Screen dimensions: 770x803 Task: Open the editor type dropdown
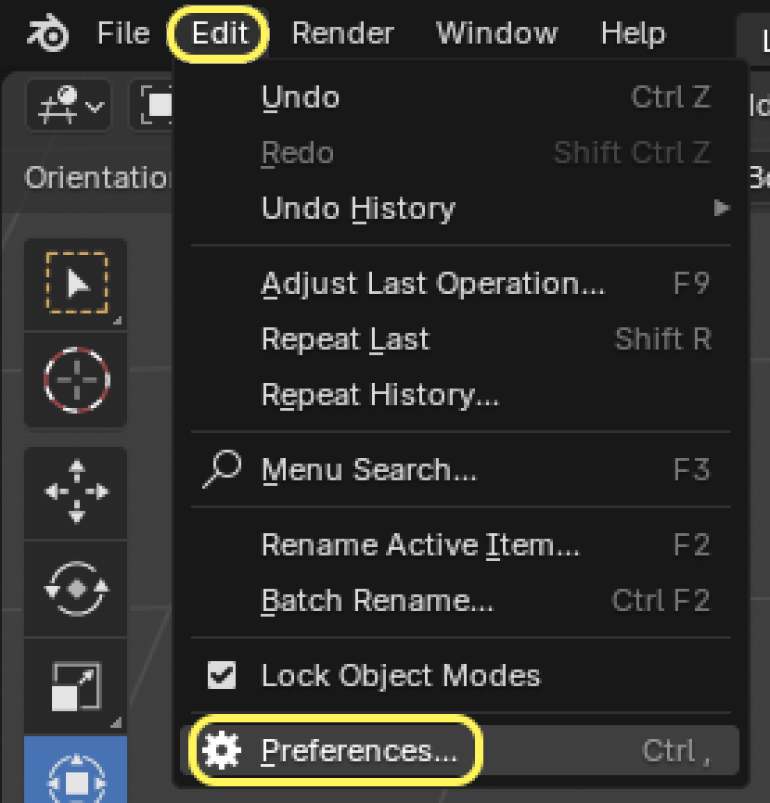point(69,104)
